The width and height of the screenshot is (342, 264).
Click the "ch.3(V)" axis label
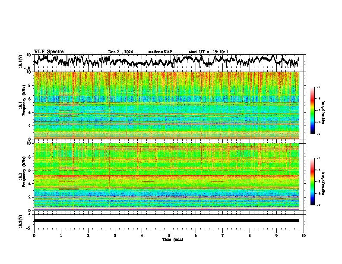coord(21,221)
